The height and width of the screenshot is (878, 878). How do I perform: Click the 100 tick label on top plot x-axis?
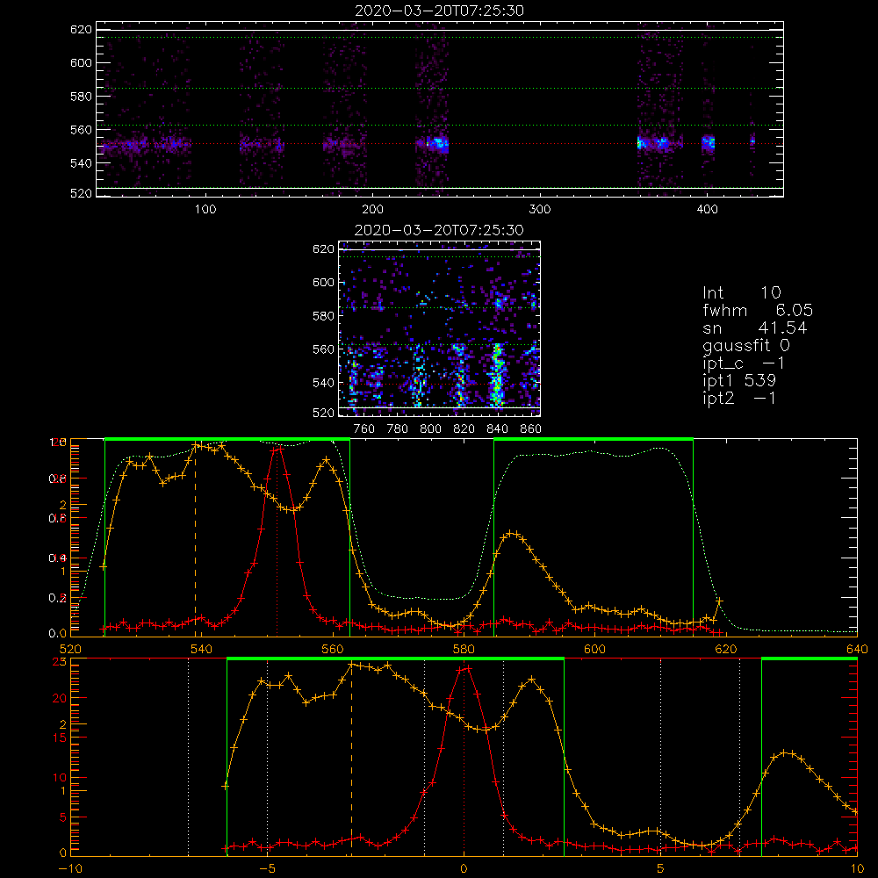pyautogui.click(x=205, y=210)
